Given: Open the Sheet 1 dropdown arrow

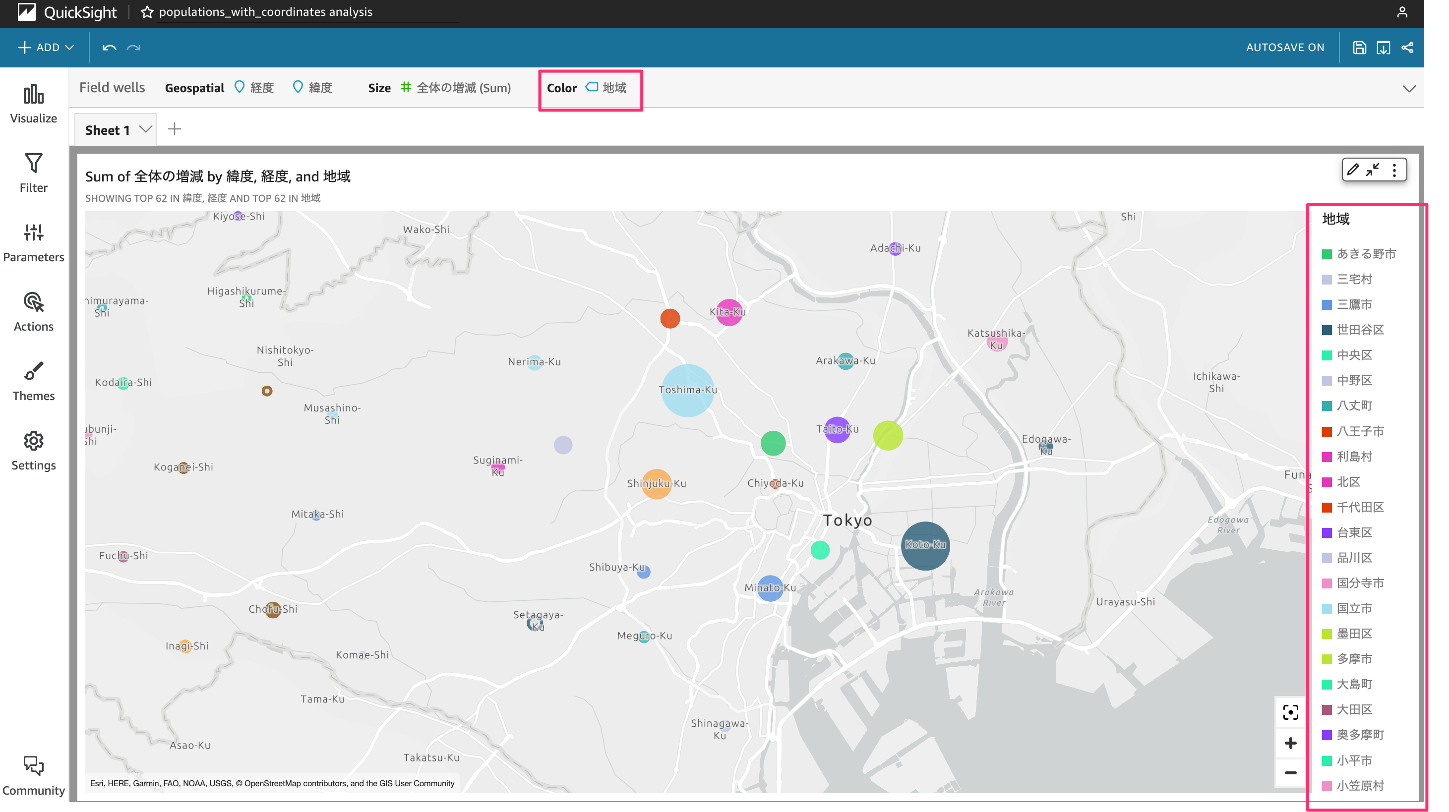Looking at the screenshot, I should pos(146,130).
